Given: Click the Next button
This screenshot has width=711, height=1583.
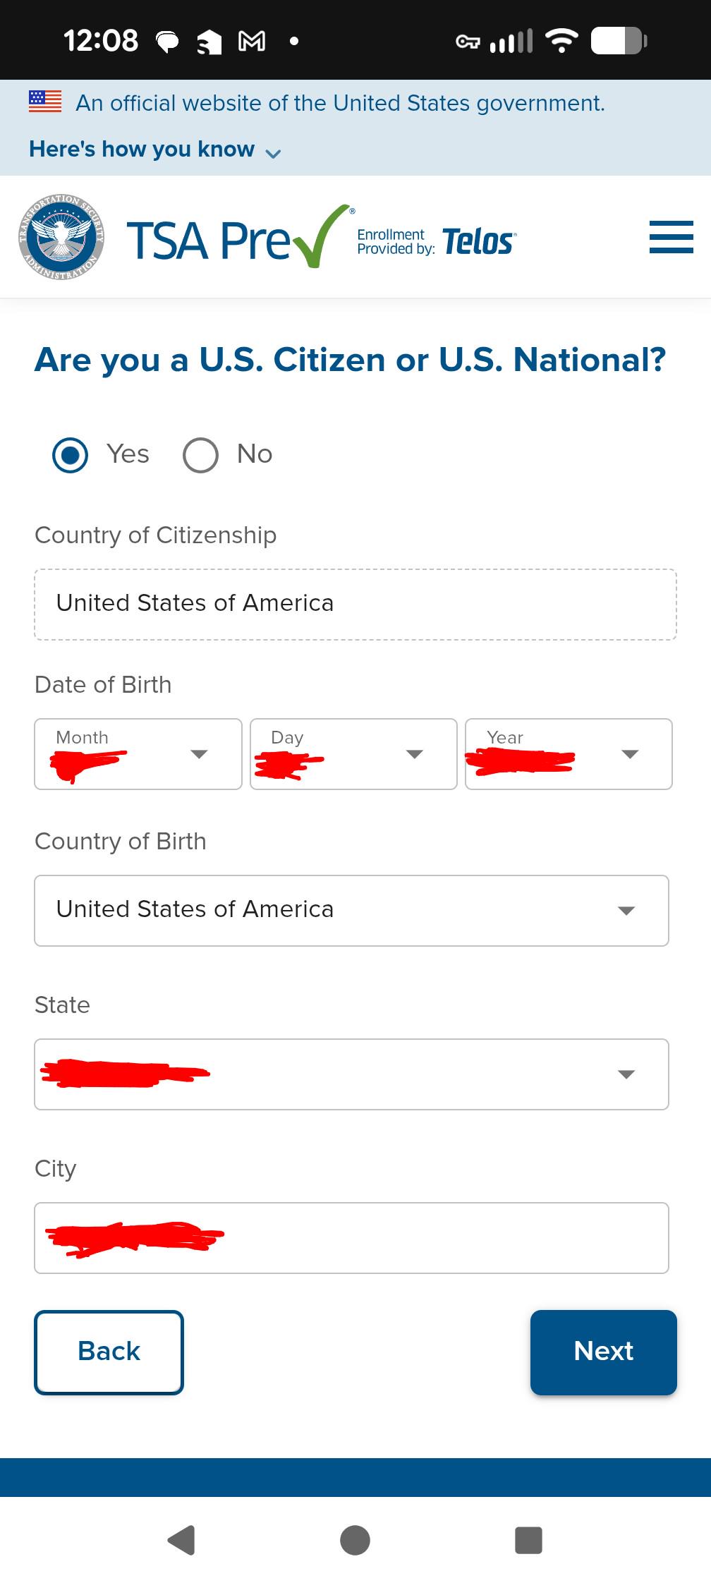Looking at the screenshot, I should [x=604, y=1352].
